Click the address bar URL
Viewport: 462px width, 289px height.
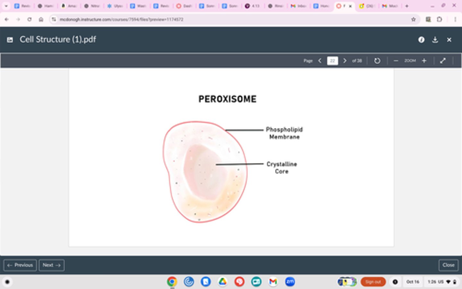[x=122, y=20]
